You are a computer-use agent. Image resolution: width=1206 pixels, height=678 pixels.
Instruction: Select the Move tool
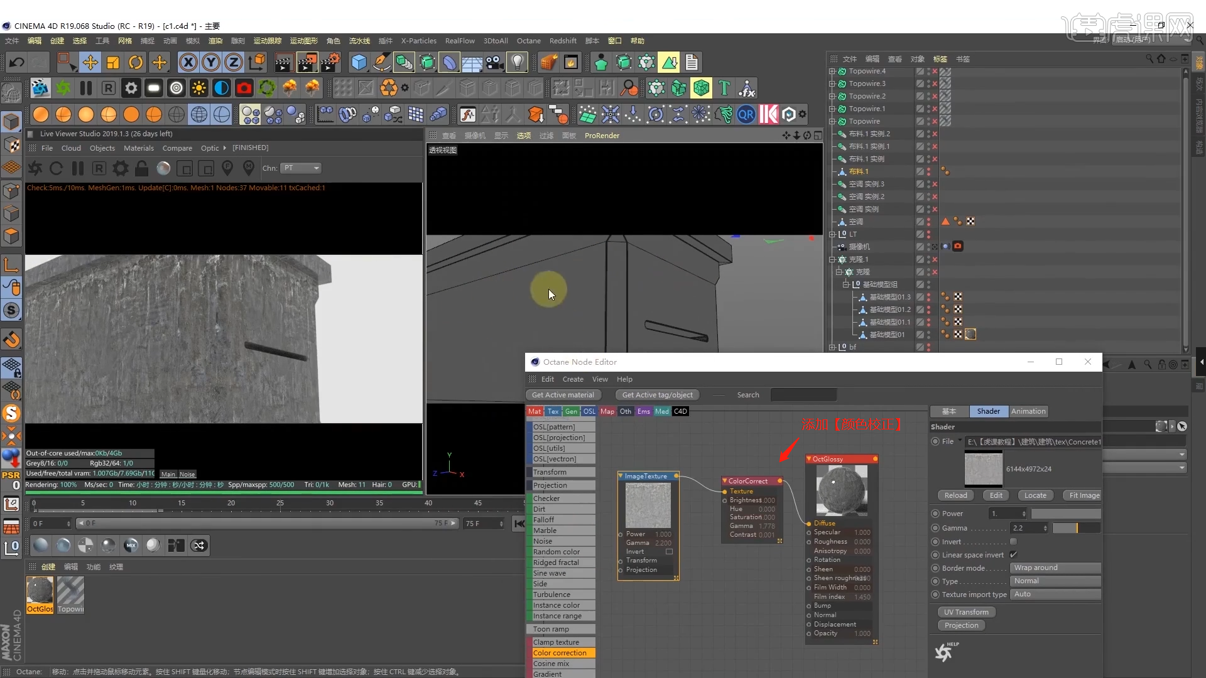[x=90, y=62]
